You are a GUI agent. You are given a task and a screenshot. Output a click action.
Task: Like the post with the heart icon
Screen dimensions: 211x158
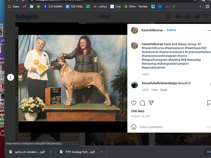point(134,103)
